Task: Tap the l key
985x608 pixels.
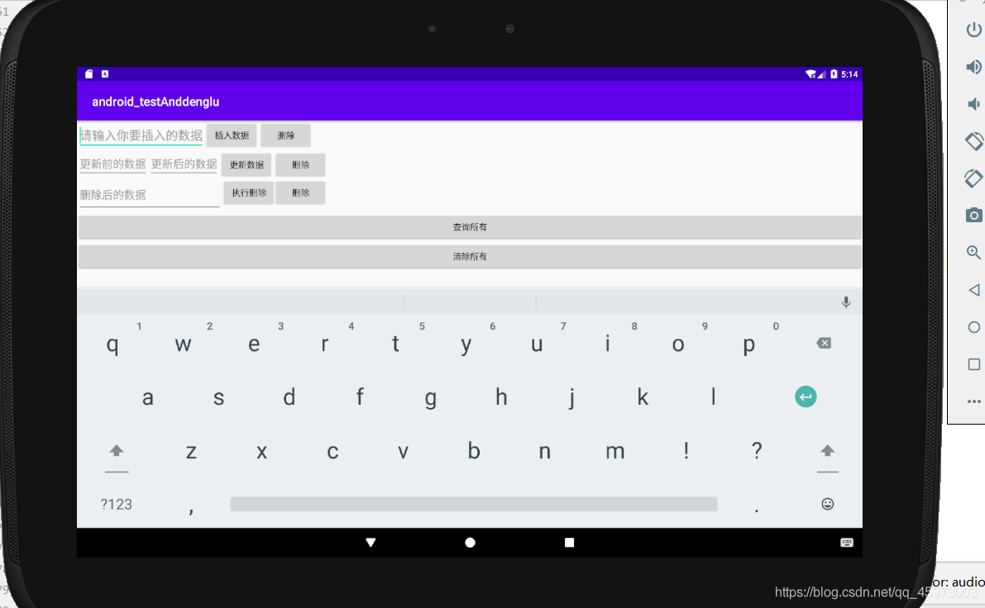Action: tap(714, 397)
